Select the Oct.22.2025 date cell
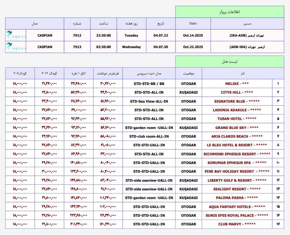The height and width of the screenshot is (235, 290). coord(193,47)
